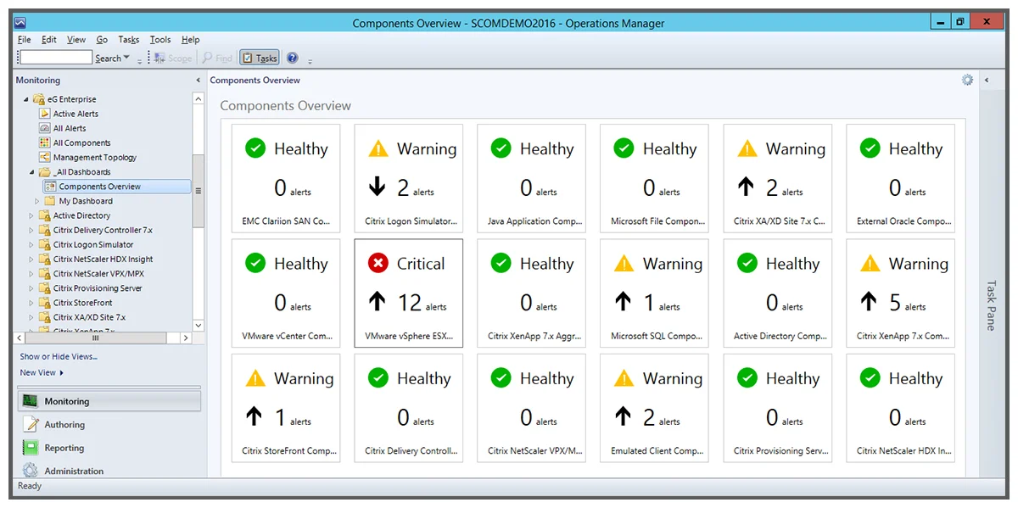Click the Monitoring workspace icon
This screenshot has width=1018, height=508.
pos(31,400)
